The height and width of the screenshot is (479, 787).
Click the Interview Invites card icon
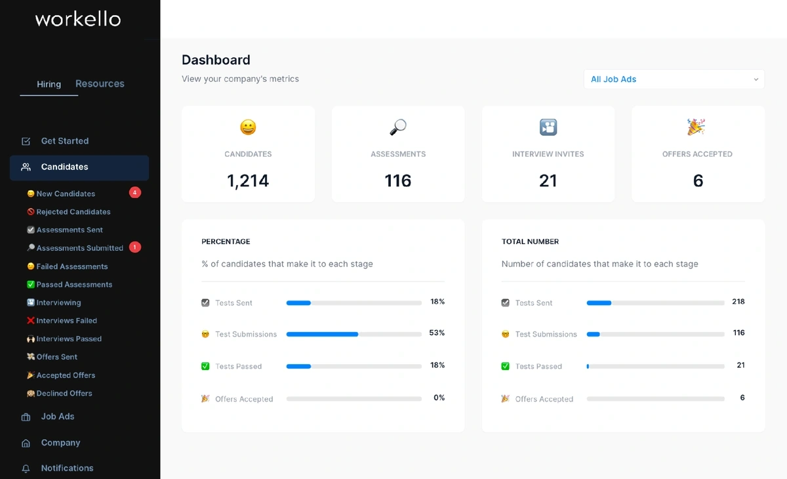(548, 127)
